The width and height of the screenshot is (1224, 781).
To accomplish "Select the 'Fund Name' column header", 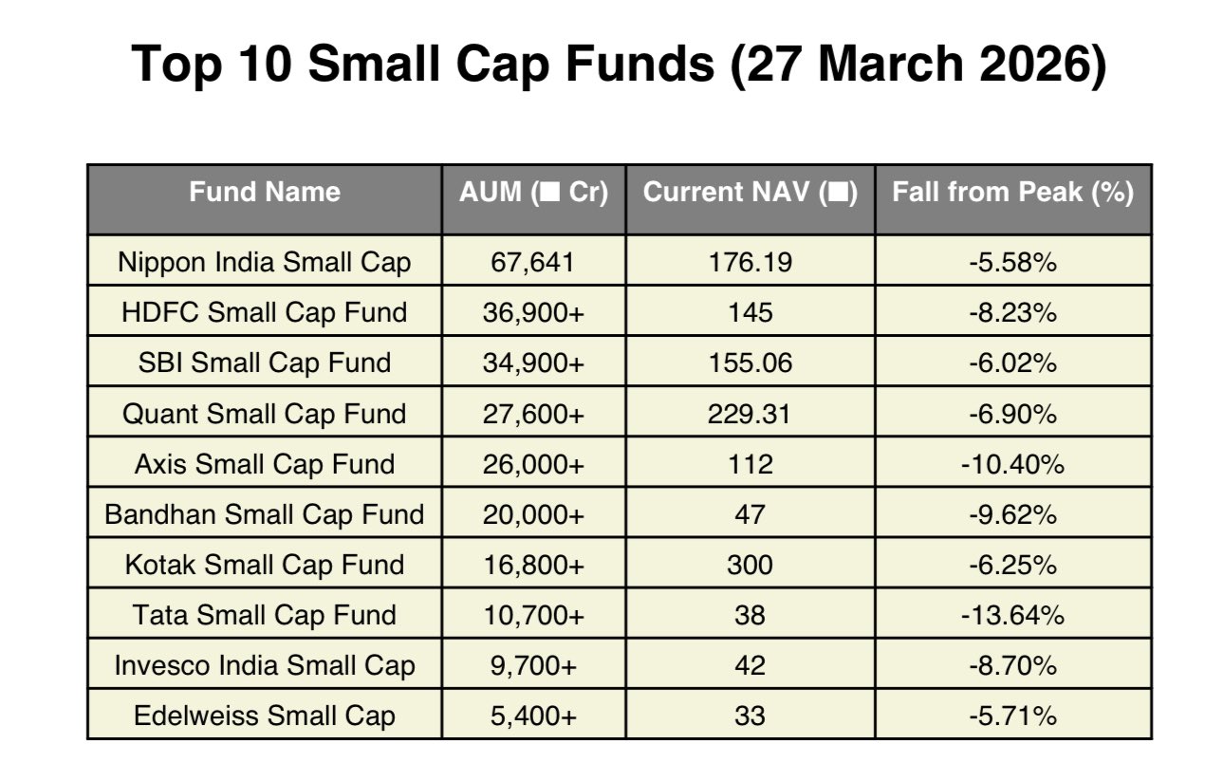I will click(x=264, y=193).
